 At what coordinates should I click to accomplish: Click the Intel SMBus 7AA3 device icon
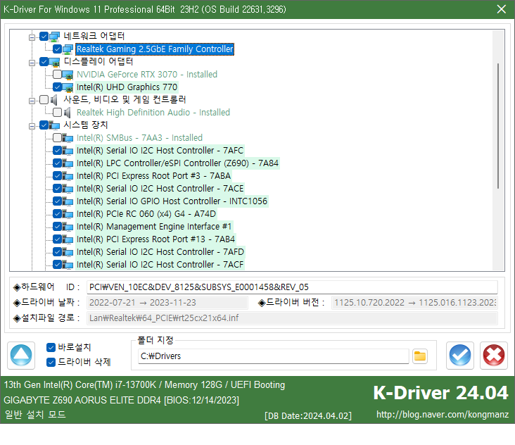[68, 138]
